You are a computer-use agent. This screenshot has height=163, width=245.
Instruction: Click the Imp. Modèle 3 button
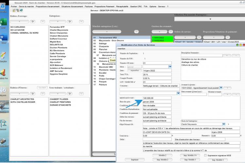(190, 160)
